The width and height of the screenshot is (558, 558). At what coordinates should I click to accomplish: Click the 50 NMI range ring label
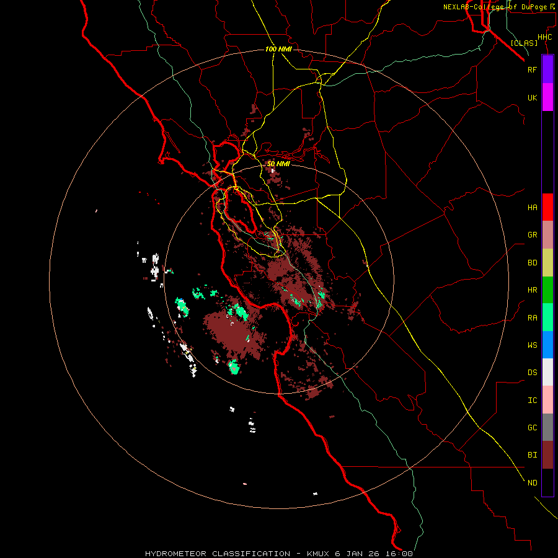[278, 164]
